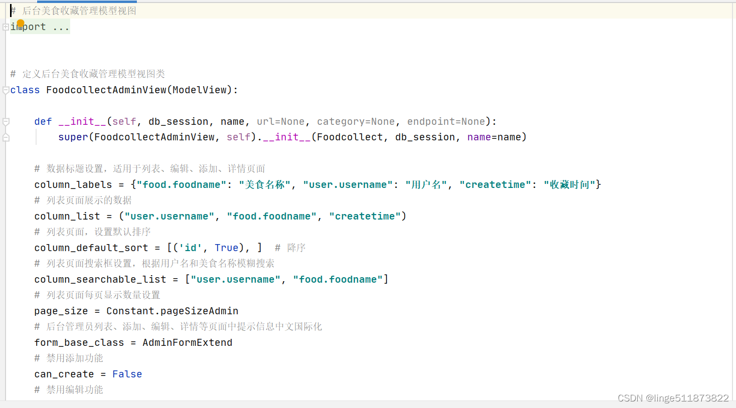Click the folded '...' import placeholder

pos(61,27)
